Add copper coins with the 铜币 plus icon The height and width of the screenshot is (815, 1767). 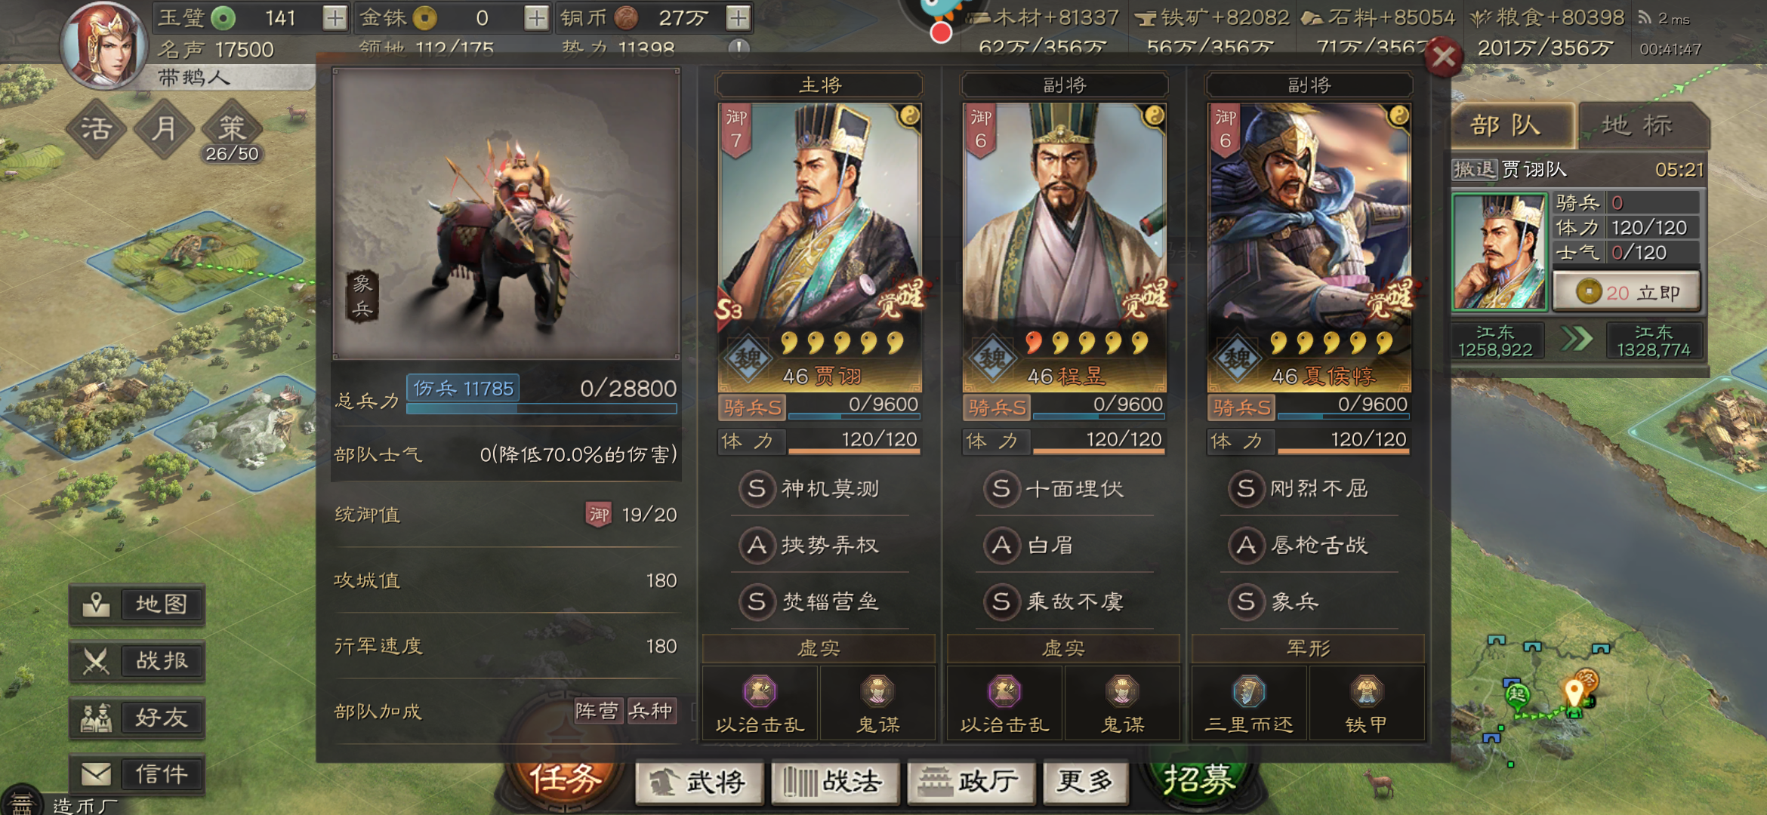pos(738,17)
